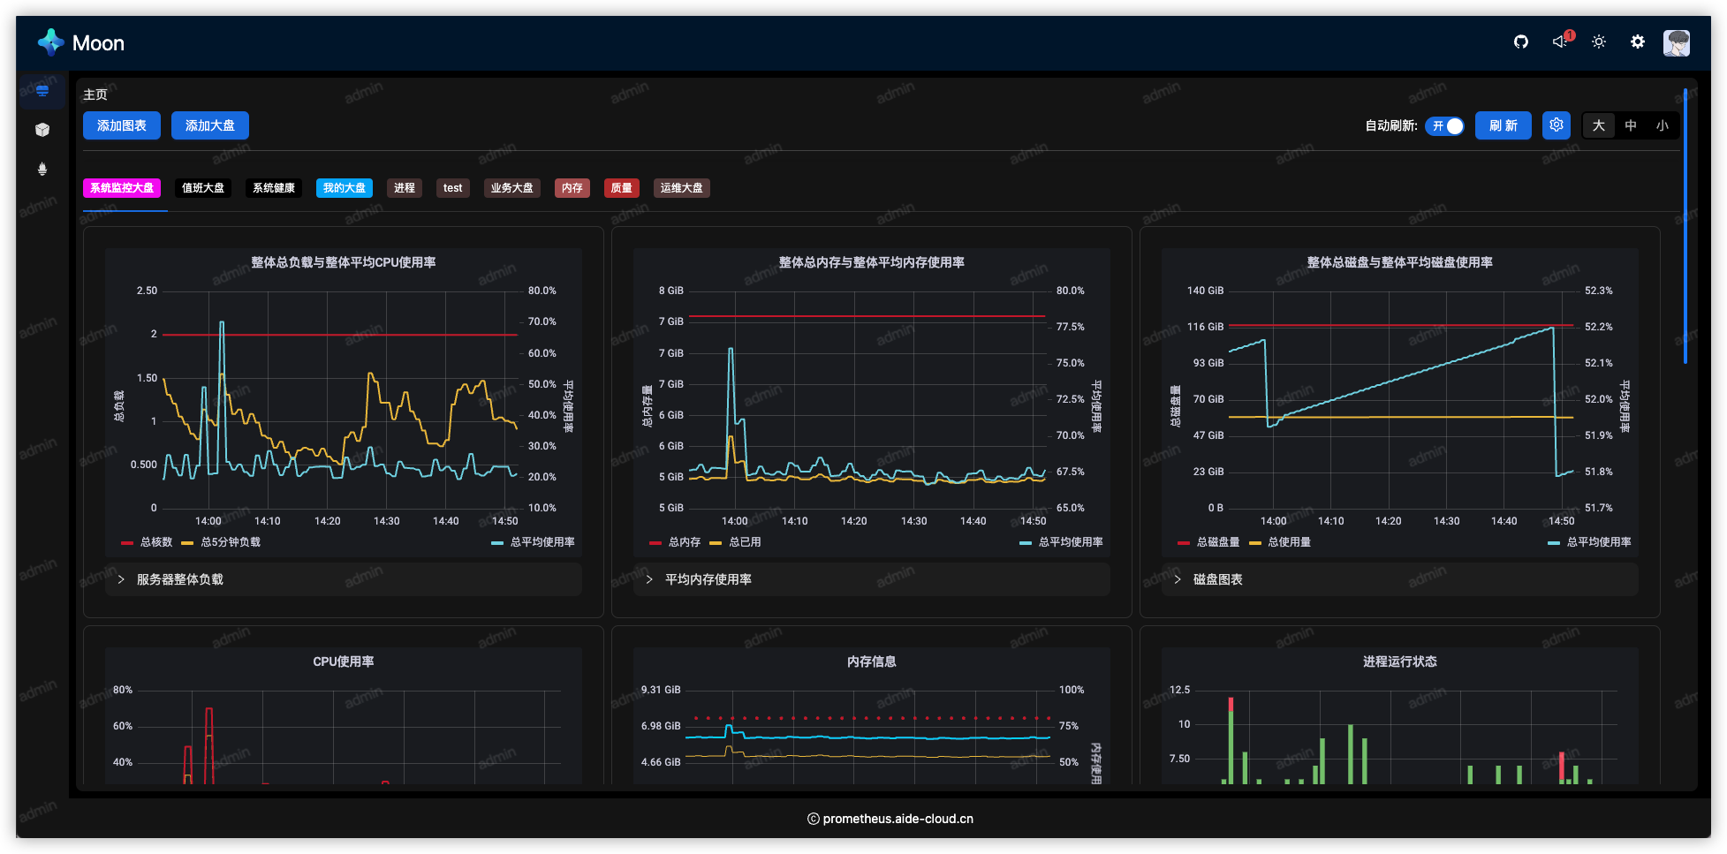This screenshot has height=854, width=1727.
Task: Click the Moon logo icon
Action: [51, 42]
